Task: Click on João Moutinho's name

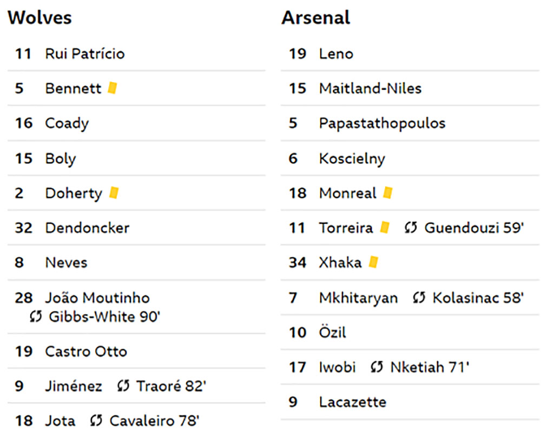Action: point(97,297)
